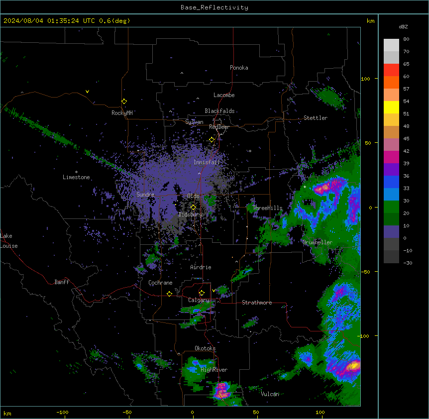Click the RockyMH label

tap(122, 113)
